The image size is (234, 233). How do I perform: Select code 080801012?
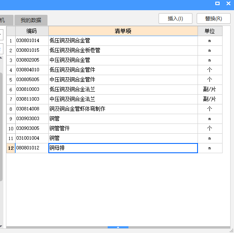point(28,148)
